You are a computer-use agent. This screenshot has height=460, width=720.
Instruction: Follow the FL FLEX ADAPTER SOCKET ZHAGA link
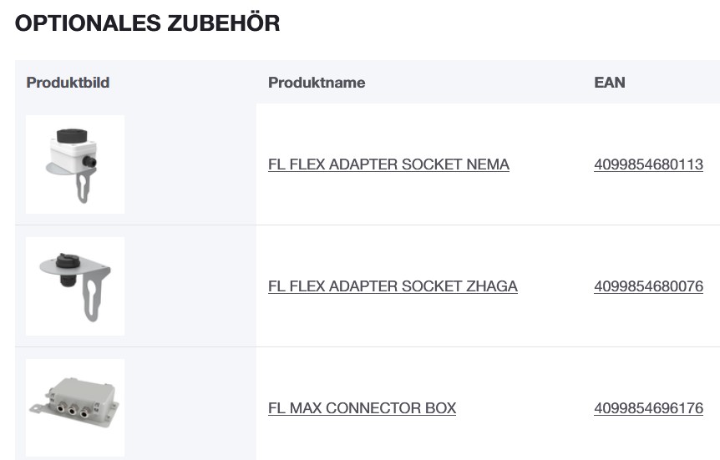coord(393,286)
